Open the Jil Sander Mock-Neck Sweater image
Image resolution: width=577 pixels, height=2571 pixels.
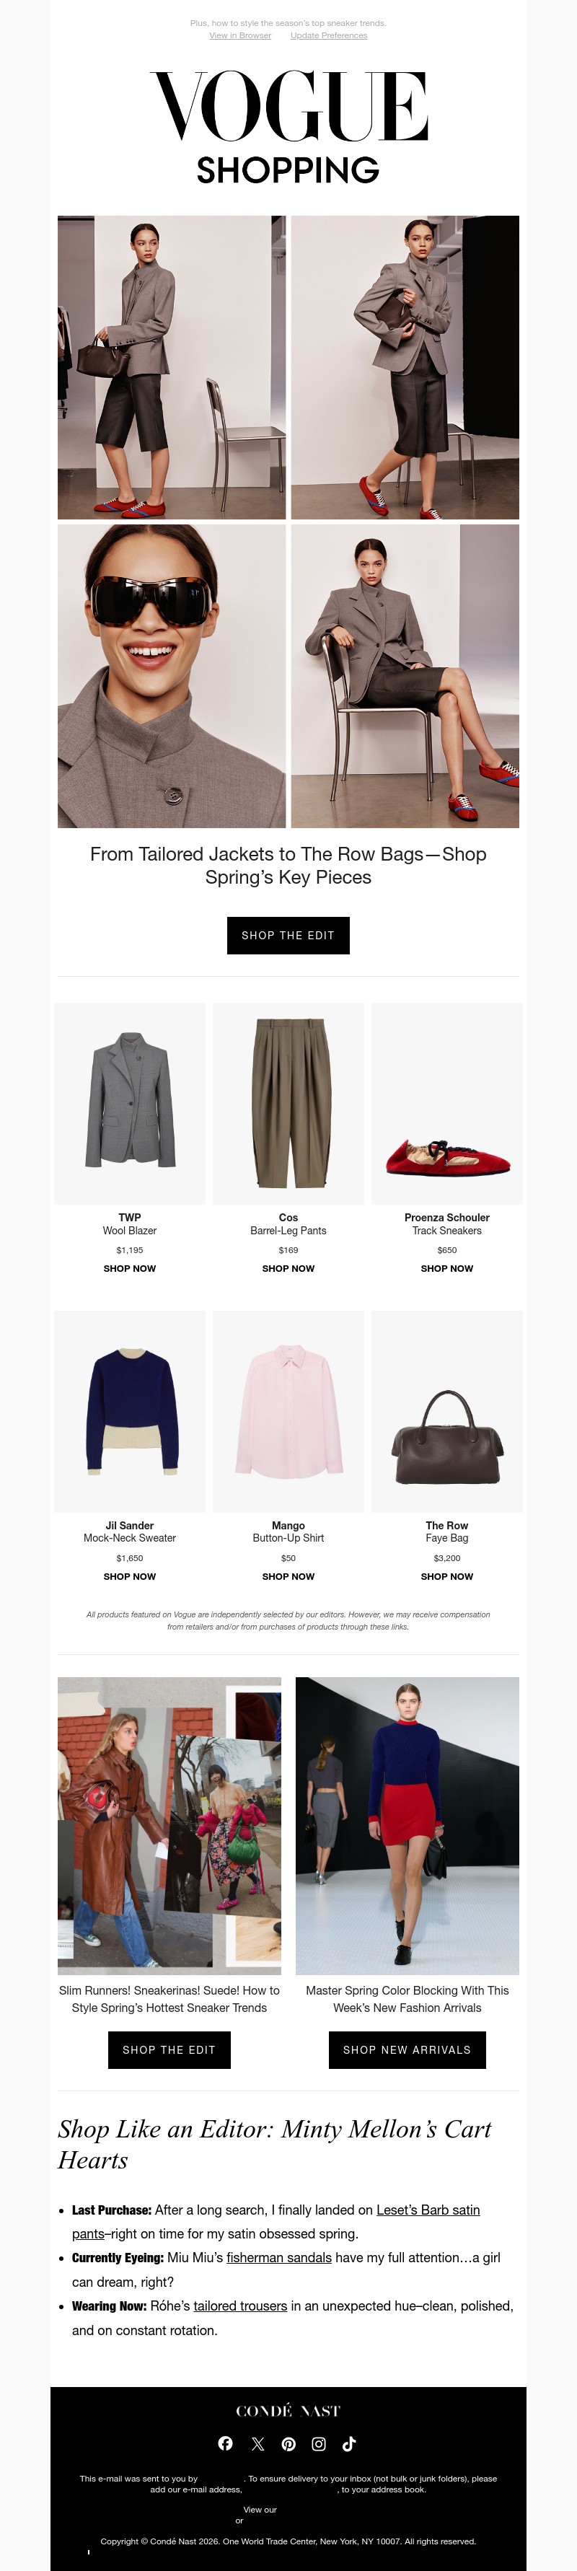click(130, 1411)
